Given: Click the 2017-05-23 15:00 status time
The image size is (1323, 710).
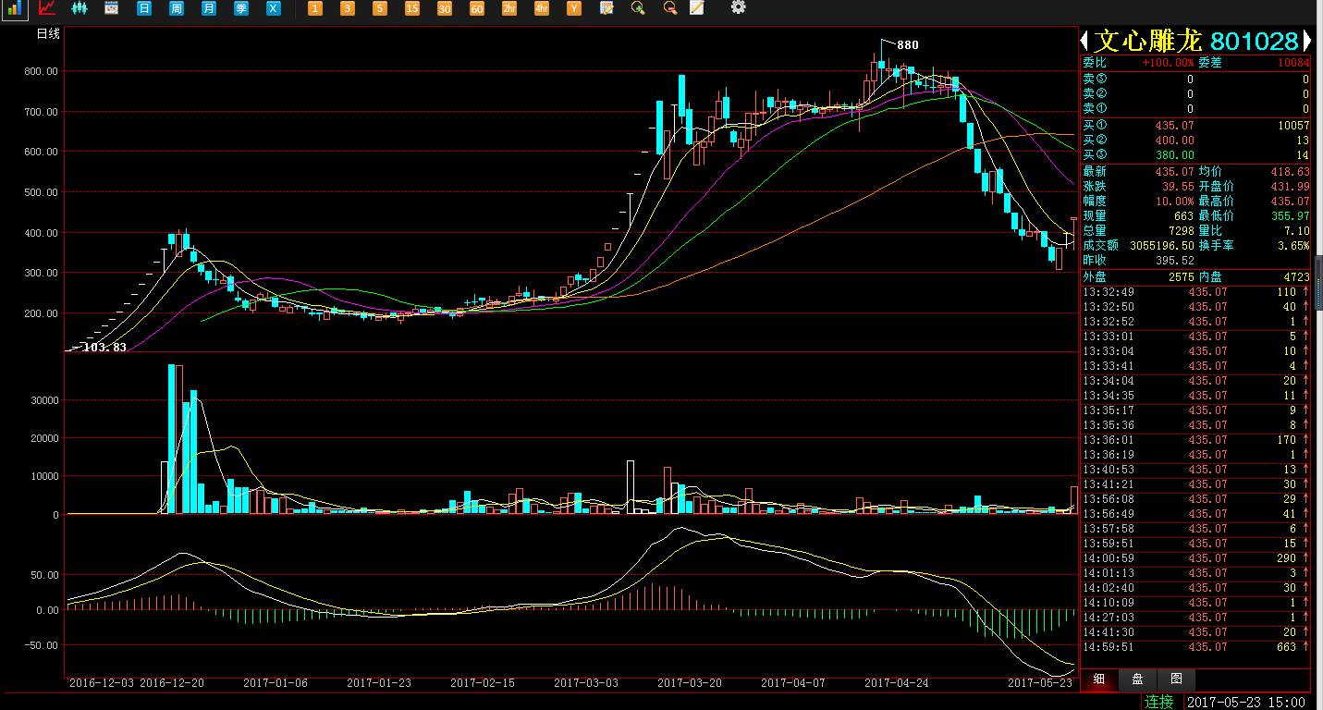Looking at the screenshot, I should tap(1246, 702).
